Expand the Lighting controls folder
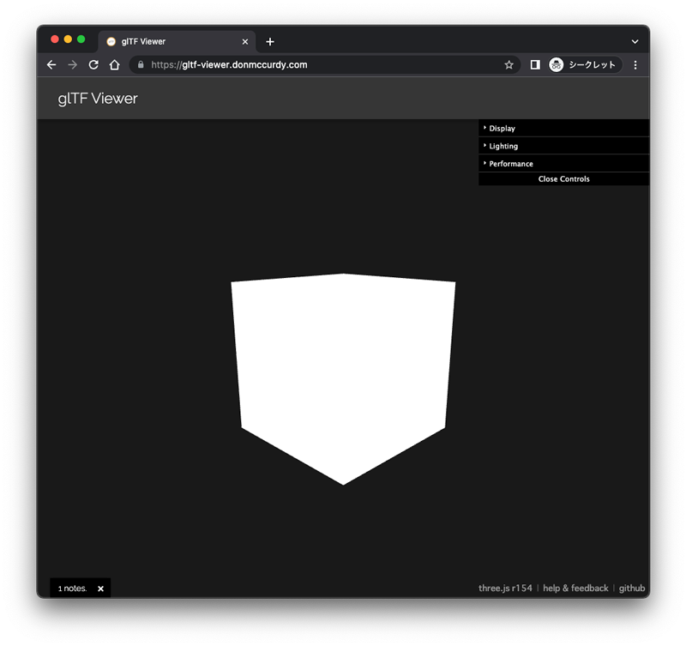 pyautogui.click(x=564, y=146)
